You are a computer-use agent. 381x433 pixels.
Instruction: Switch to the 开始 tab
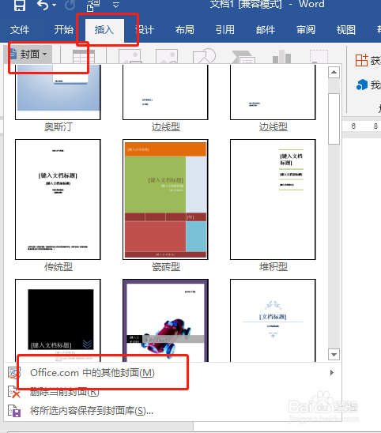63,29
